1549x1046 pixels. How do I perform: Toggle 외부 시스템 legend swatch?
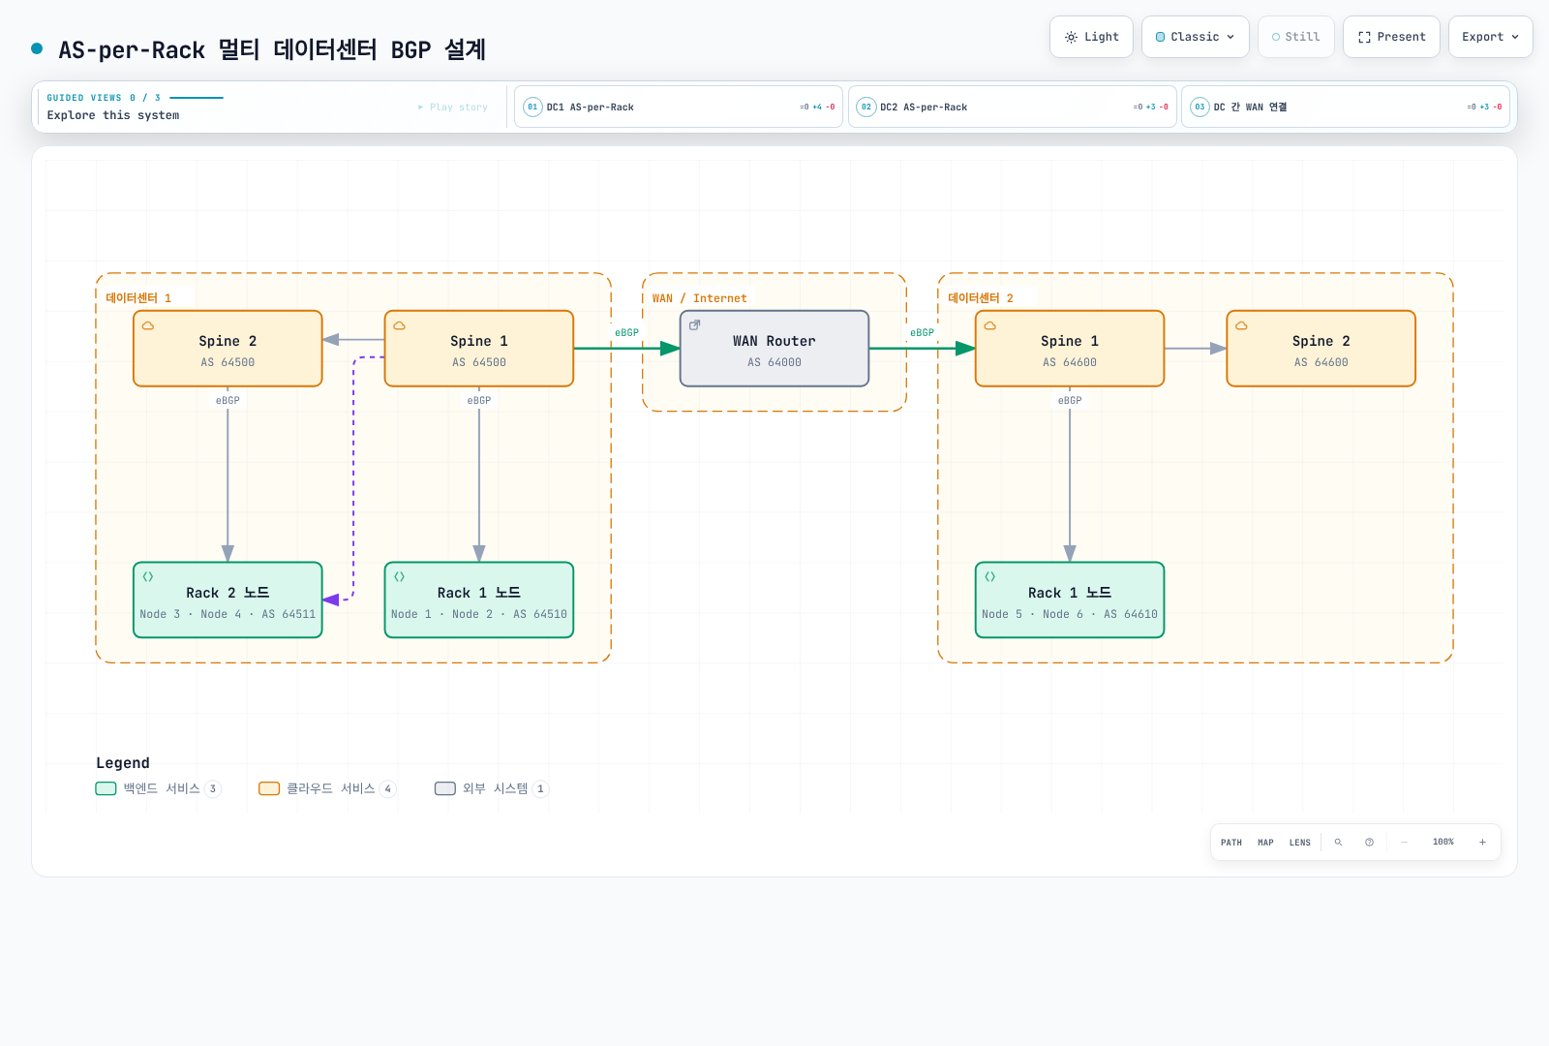point(445,788)
